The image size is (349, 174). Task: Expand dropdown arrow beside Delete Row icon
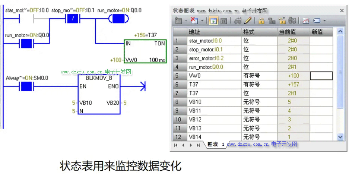click(202, 21)
